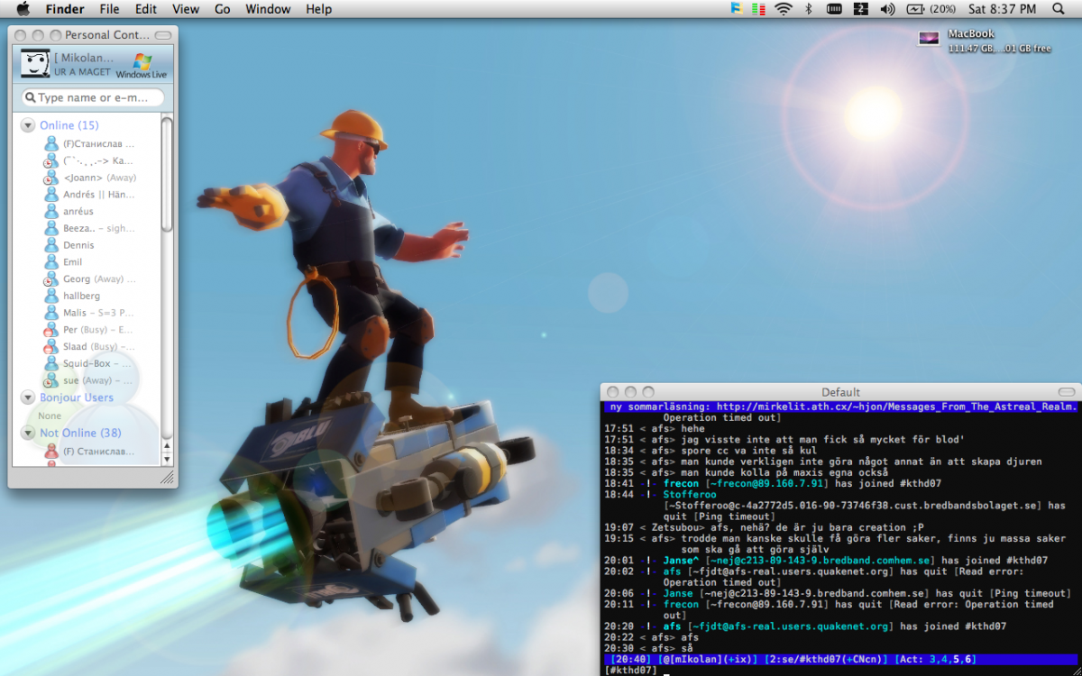Click the buddy icon next to Dennis
Image resolution: width=1082 pixels, height=676 pixels.
click(x=51, y=245)
